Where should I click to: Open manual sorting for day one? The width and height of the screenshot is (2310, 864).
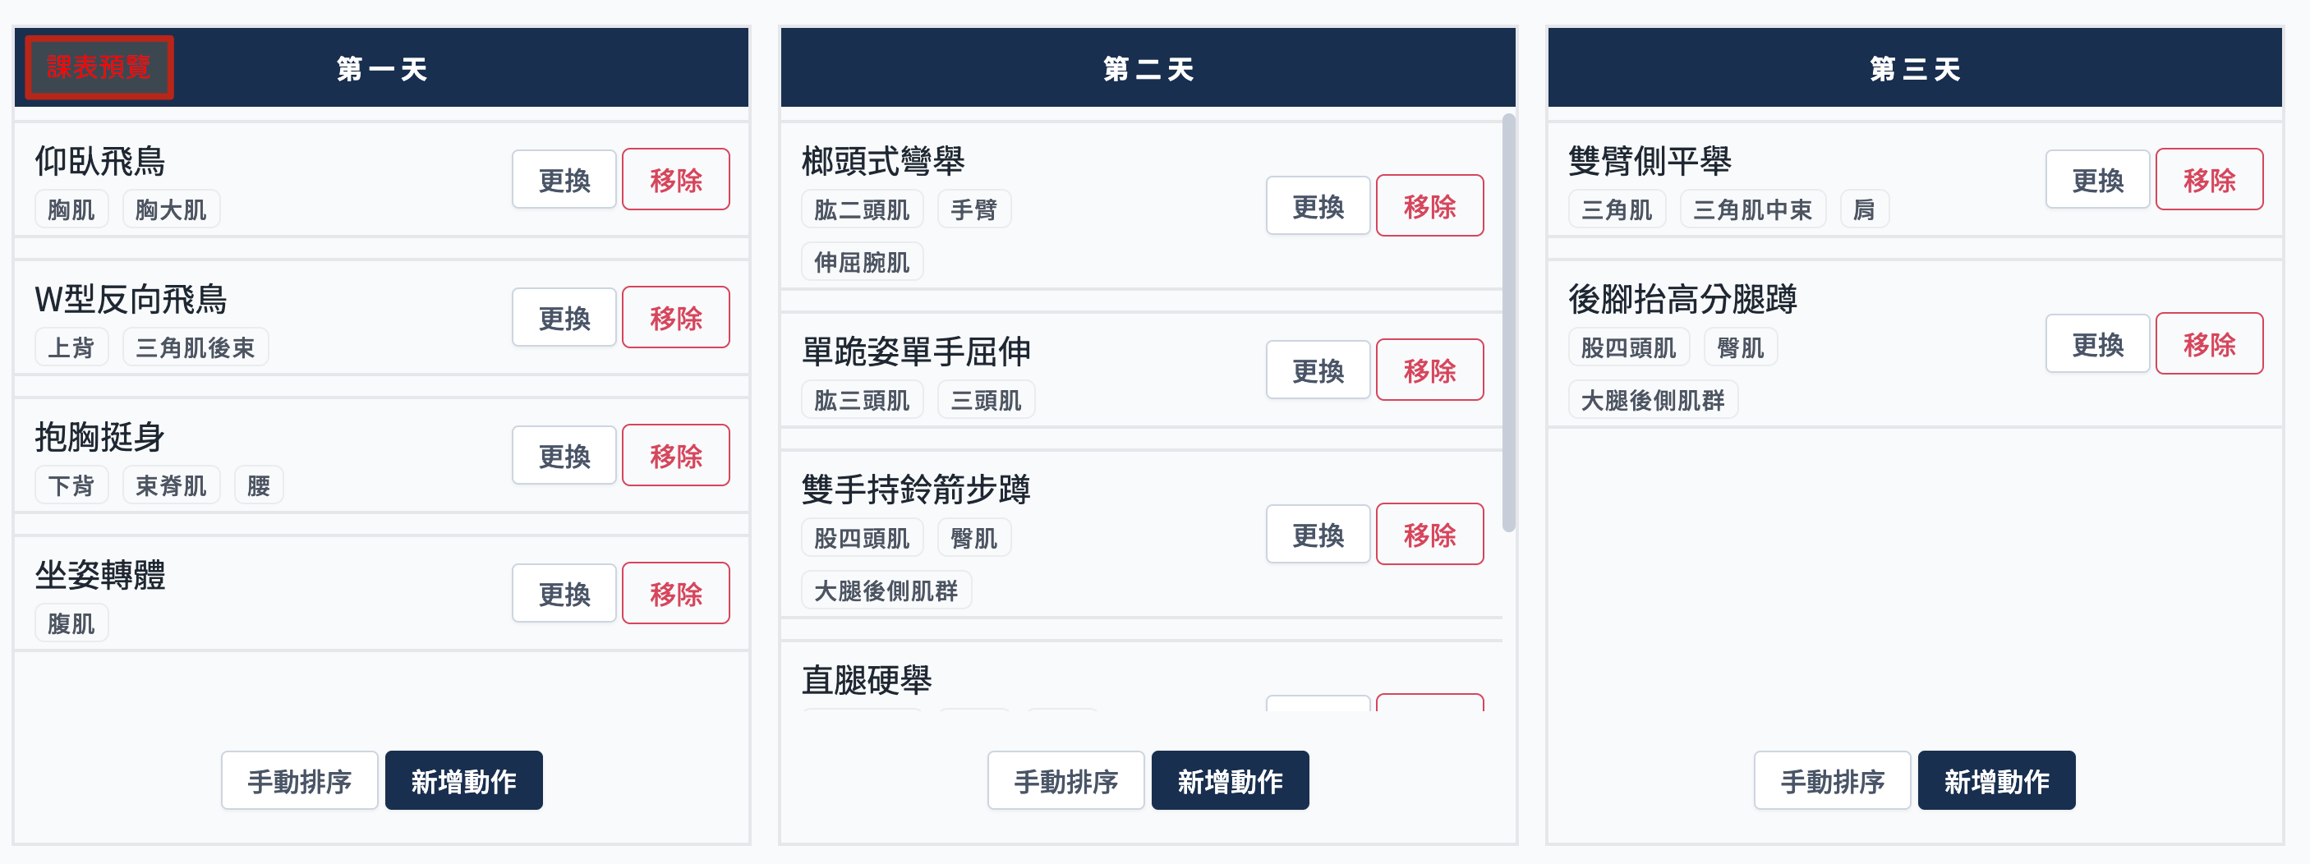(300, 781)
